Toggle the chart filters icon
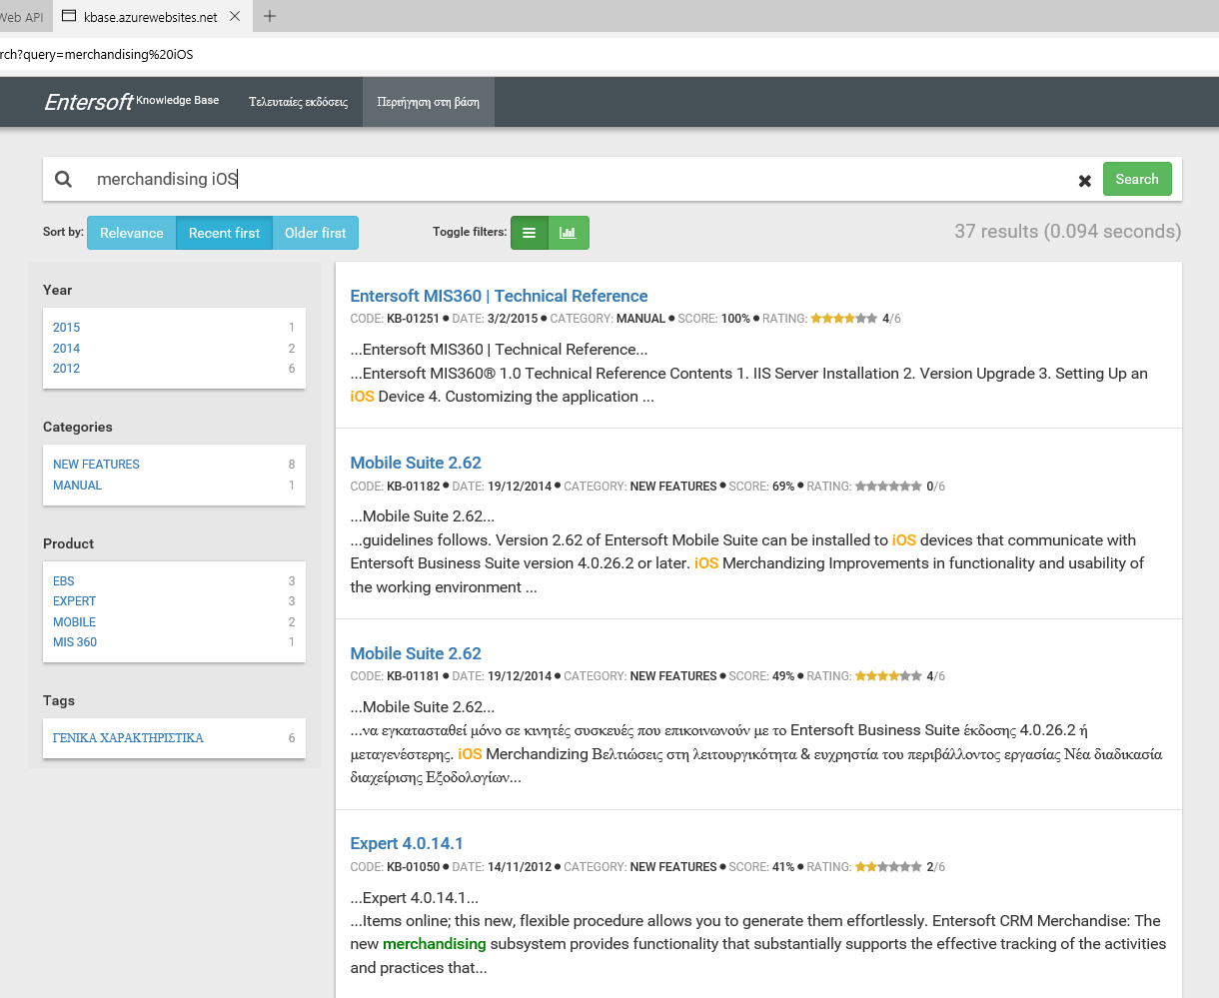1219x998 pixels. 569,233
